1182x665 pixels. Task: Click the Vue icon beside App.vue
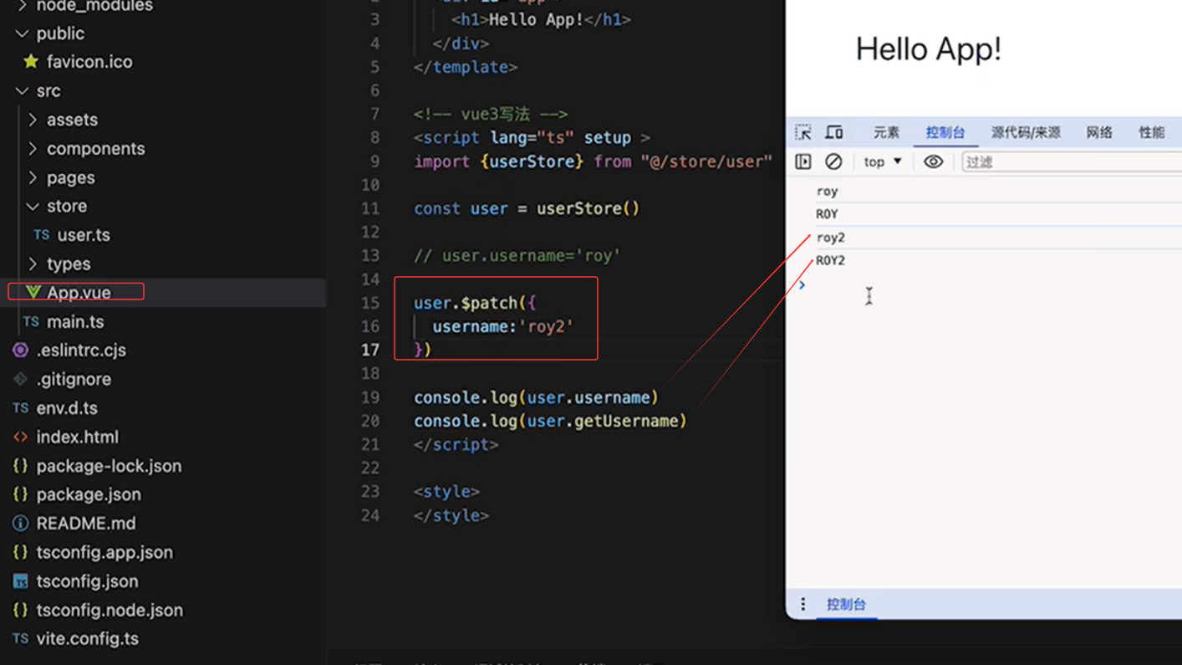[33, 292]
